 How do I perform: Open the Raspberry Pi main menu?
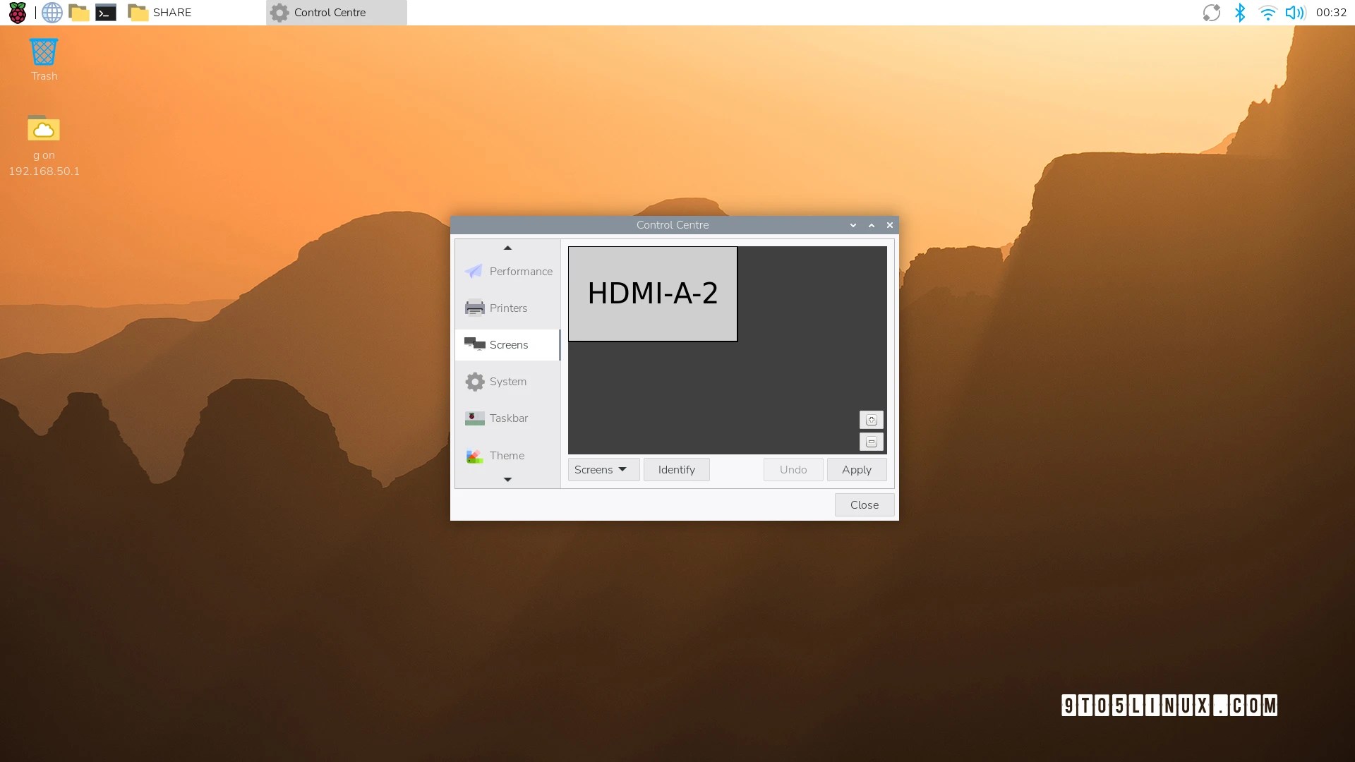(x=18, y=13)
